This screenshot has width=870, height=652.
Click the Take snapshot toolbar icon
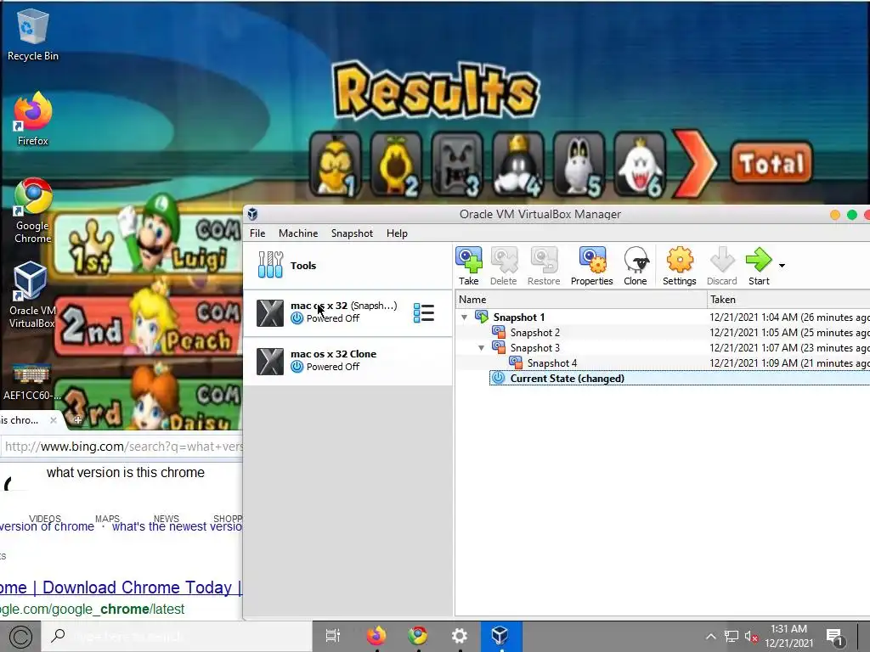click(469, 266)
